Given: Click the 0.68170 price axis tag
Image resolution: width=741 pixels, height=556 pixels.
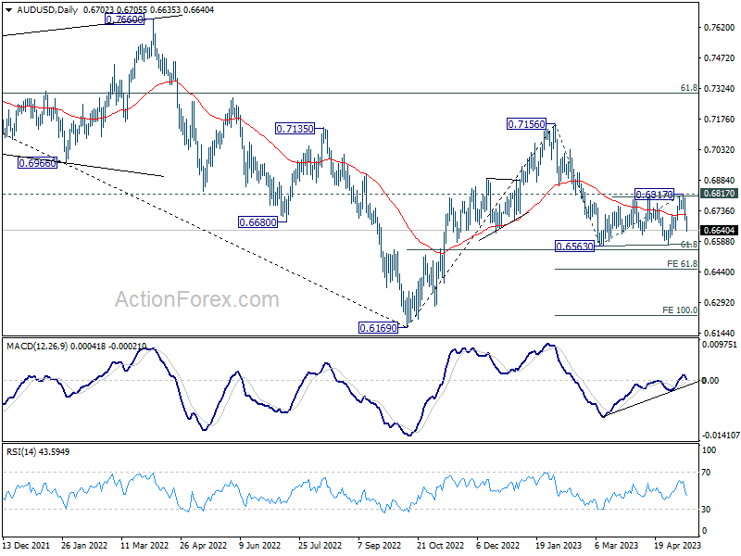Looking at the screenshot, I should click(720, 194).
